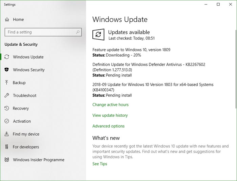
Task: Click the Recovery clock-arrow icon
Action: [x=7, y=108]
